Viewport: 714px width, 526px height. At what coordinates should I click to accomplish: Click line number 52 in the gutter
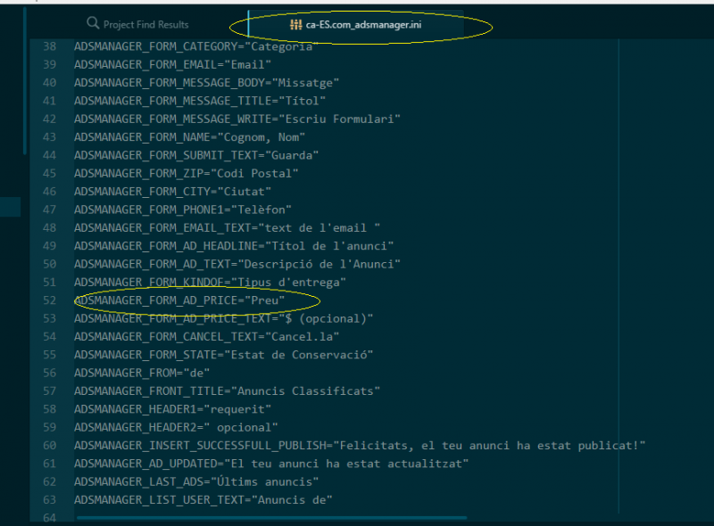coord(50,300)
